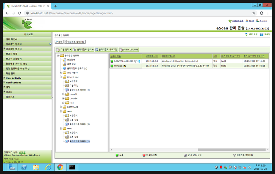The width and height of the screenshot is (275, 174).
Task: Select client computers (5) under test1
Action: [79, 124]
